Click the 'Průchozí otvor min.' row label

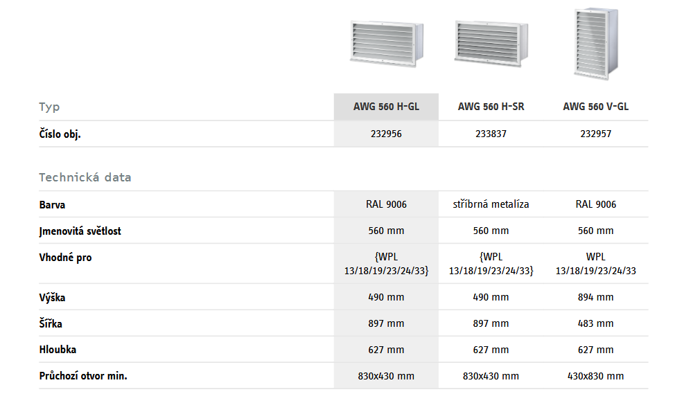pos(83,376)
